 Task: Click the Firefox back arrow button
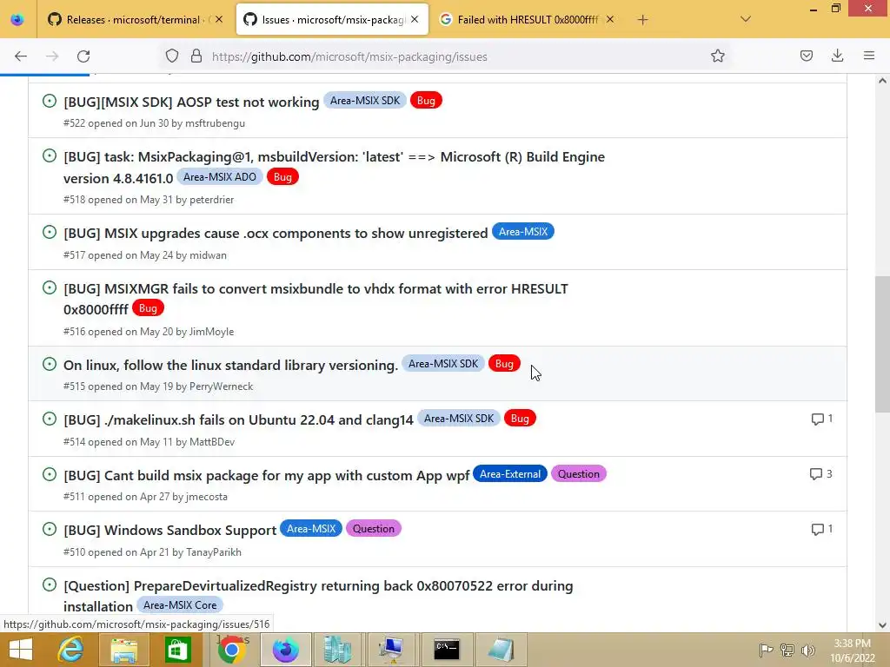[21, 56]
